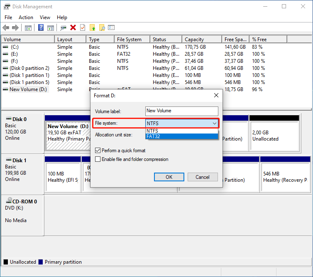Click the Disk 1 drive icon
This screenshot has height=277, width=313.
coord(9,160)
